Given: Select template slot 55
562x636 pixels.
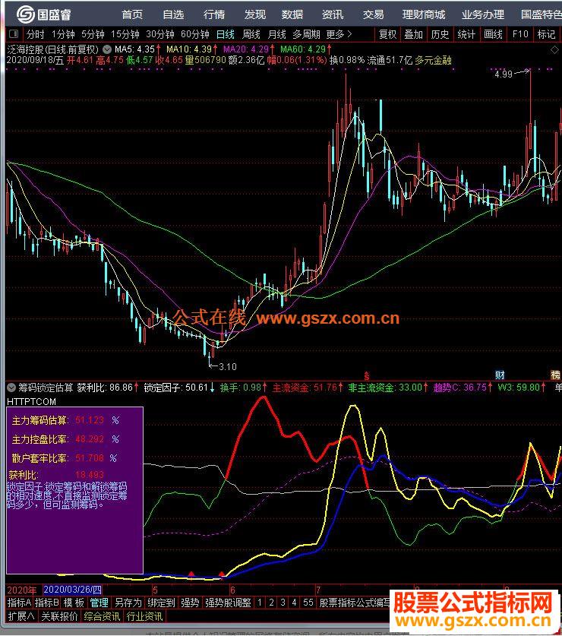Looking at the screenshot, I should click(308, 603).
